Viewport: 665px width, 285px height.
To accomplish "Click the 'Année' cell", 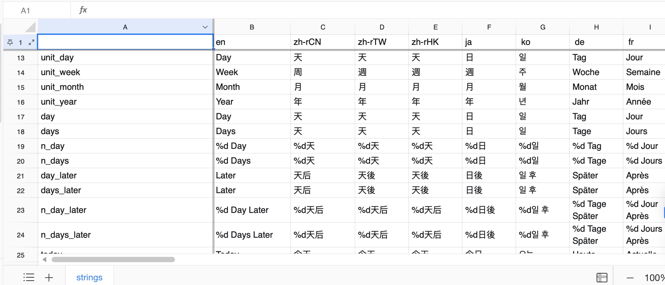I will [644, 102].
